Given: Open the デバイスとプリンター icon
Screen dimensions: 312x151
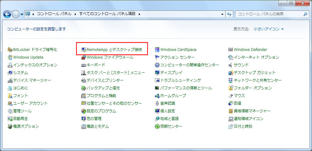Looking at the screenshot, I should [x=84, y=80].
